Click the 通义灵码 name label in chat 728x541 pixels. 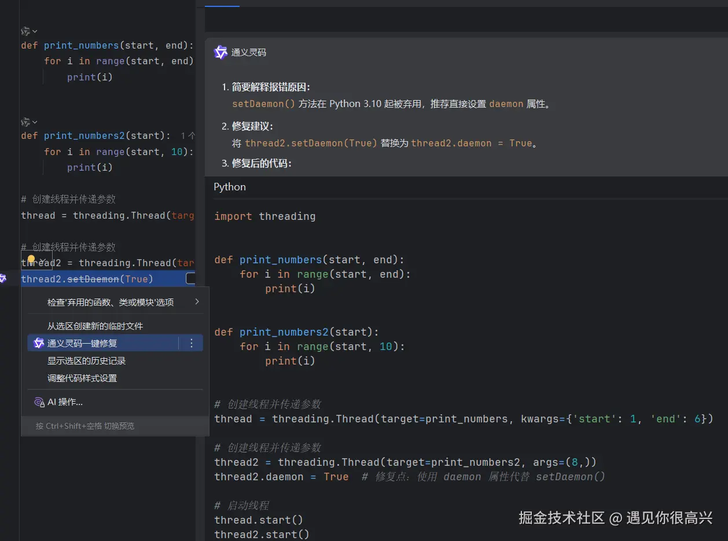(249, 52)
